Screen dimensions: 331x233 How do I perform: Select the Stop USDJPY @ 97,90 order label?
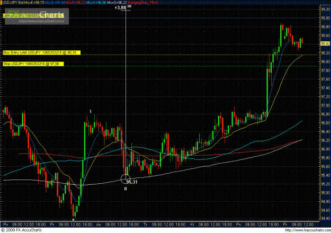click(33, 64)
